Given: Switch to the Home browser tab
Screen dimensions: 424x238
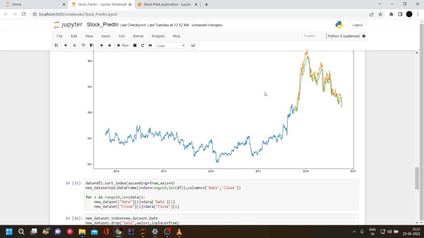Looking at the screenshot, I should point(35,4).
